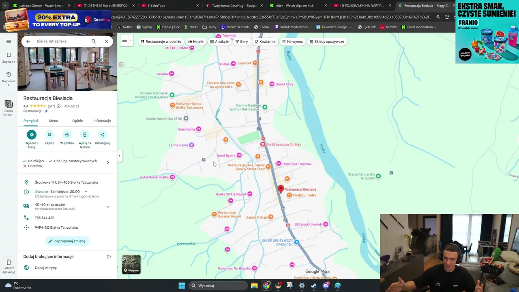The height and width of the screenshot is (292, 519).
Task: Click Sklep Spożywczy Gama marker
Action: point(297,242)
